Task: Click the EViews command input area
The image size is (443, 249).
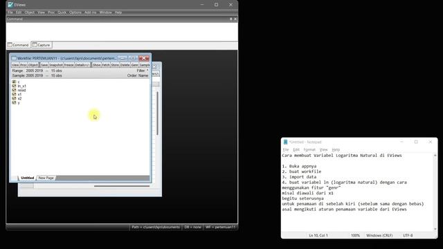Action: pos(122,32)
